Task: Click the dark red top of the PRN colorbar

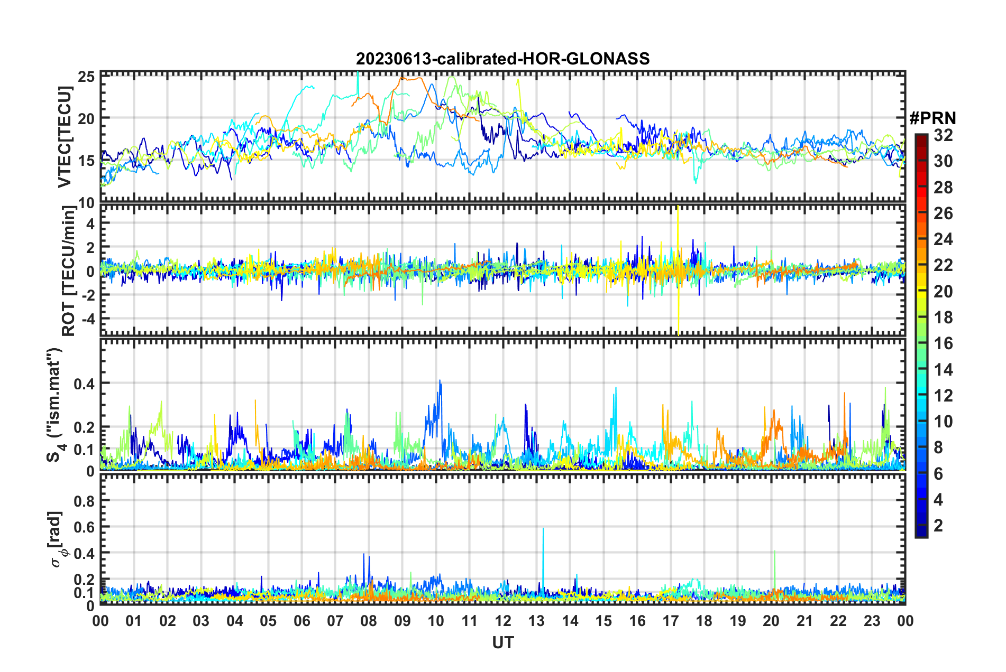Action: coord(921,138)
